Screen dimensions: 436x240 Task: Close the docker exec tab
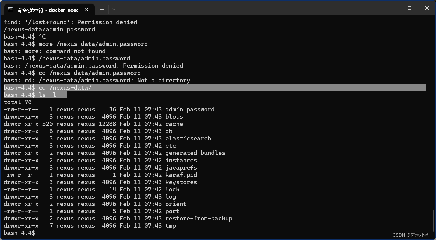86,10
